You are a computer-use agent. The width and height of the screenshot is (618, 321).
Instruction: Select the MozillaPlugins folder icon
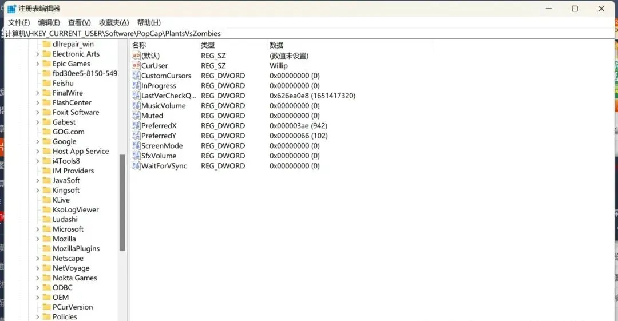tap(46, 248)
